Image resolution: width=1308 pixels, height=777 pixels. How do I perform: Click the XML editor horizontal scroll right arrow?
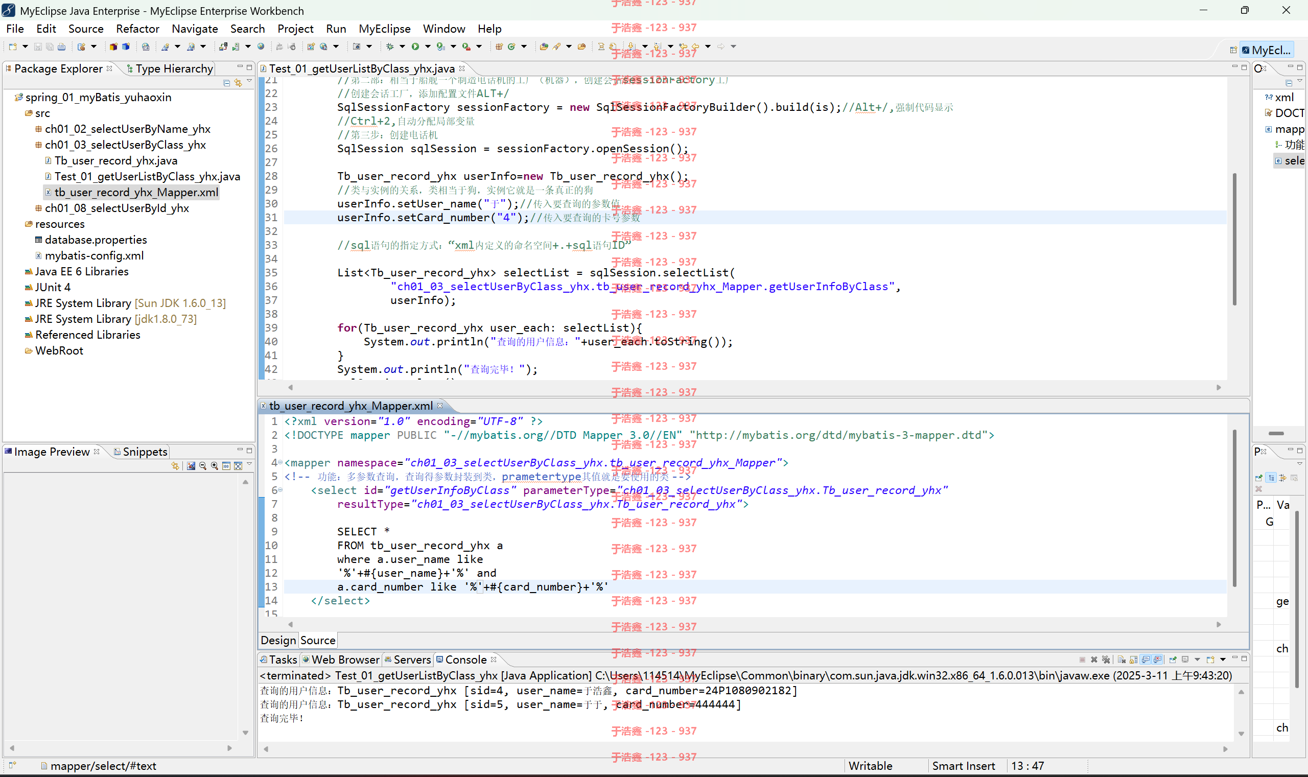click(x=1219, y=624)
